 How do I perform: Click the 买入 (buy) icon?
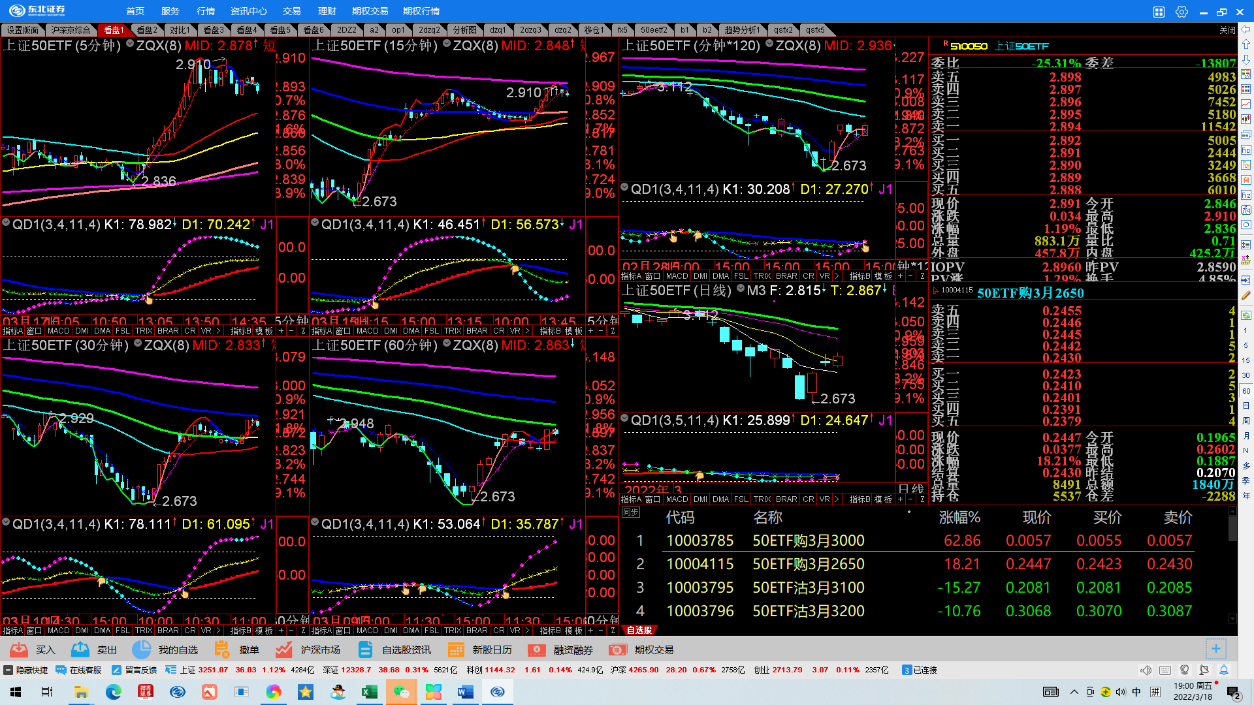tap(19, 650)
